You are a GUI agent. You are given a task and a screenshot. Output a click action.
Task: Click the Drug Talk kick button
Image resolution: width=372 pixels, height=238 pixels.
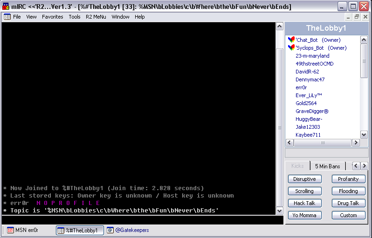click(x=348, y=203)
